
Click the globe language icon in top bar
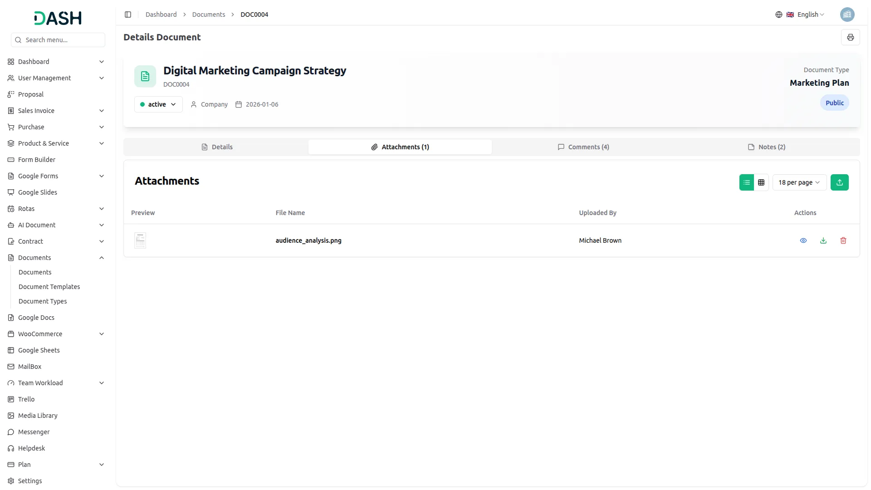(779, 14)
